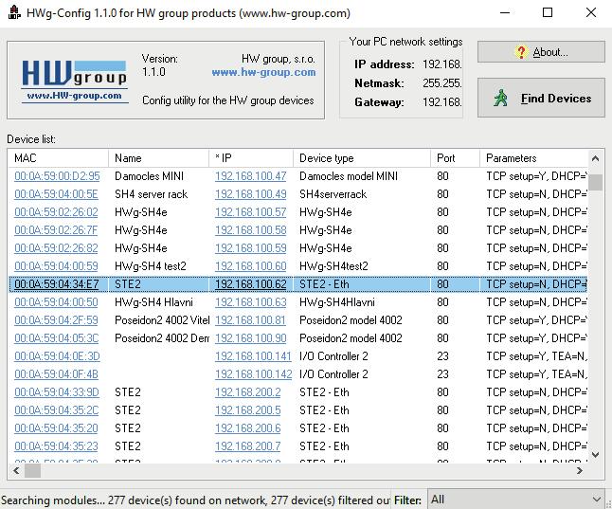Start searching with Find Devices
This screenshot has width=612, height=509.
click(x=541, y=98)
